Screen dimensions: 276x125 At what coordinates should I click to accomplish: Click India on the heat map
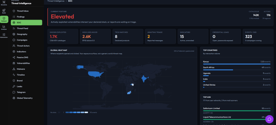point(144,79)
